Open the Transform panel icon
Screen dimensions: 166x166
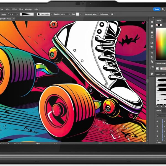coord(152,53)
